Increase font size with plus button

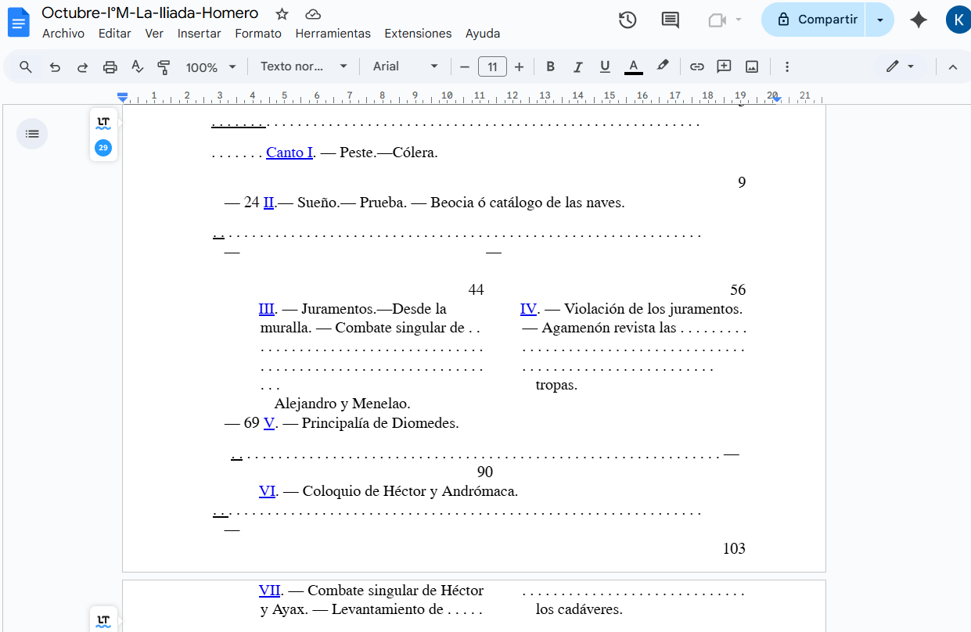tap(519, 66)
